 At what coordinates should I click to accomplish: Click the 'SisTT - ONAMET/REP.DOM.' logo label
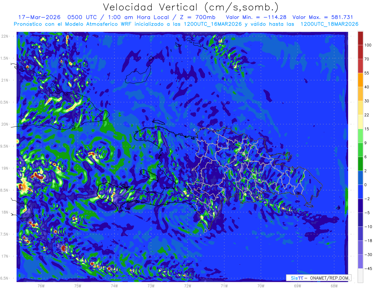coord(319,278)
